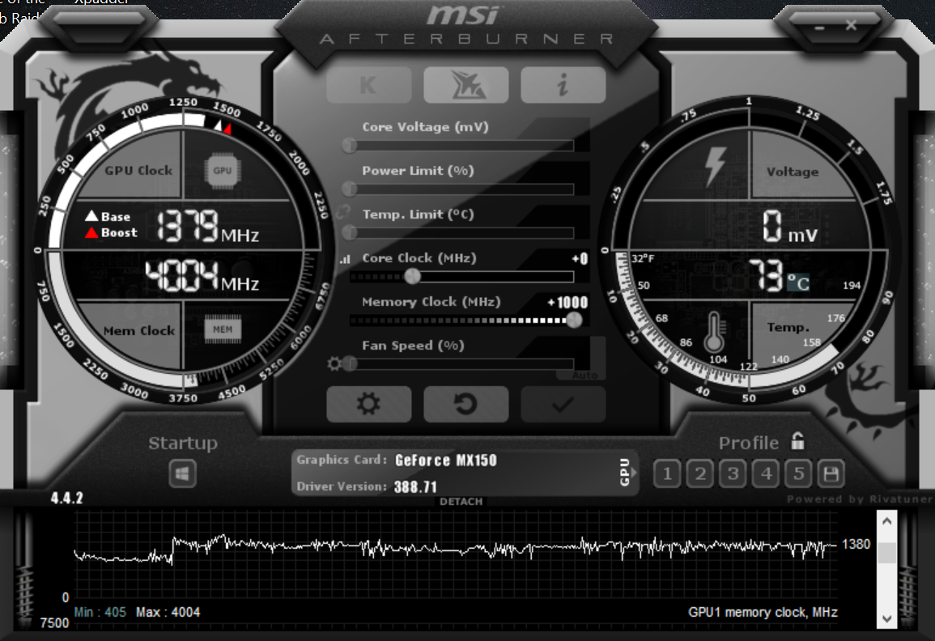Toggle the profile lock icon
935x641 pixels.
click(797, 441)
